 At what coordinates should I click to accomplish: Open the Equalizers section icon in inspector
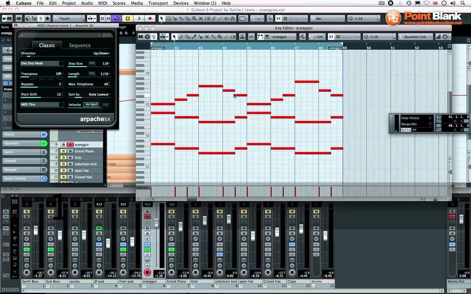44,143
